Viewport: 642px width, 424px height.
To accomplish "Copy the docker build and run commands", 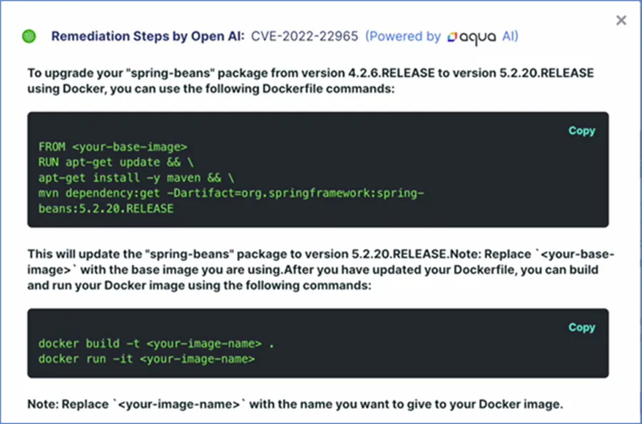I will click(582, 328).
